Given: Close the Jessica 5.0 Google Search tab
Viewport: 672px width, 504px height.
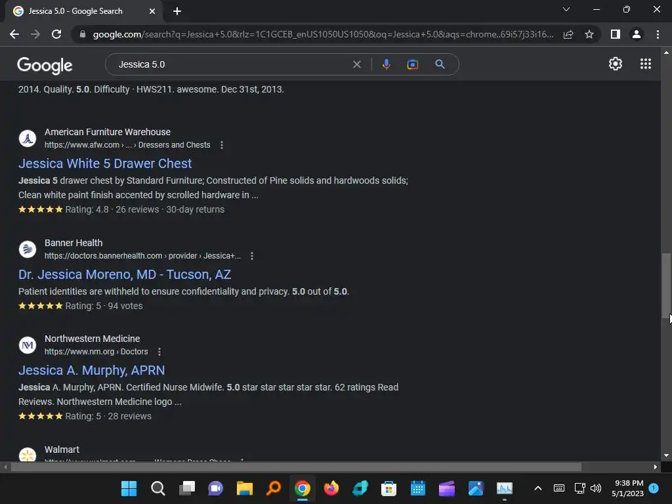Looking at the screenshot, I should pyautogui.click(x=152, y=11).
